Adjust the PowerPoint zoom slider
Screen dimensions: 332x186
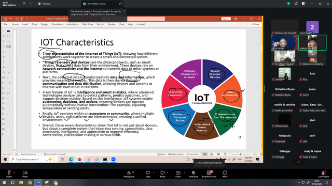(240, 154)
